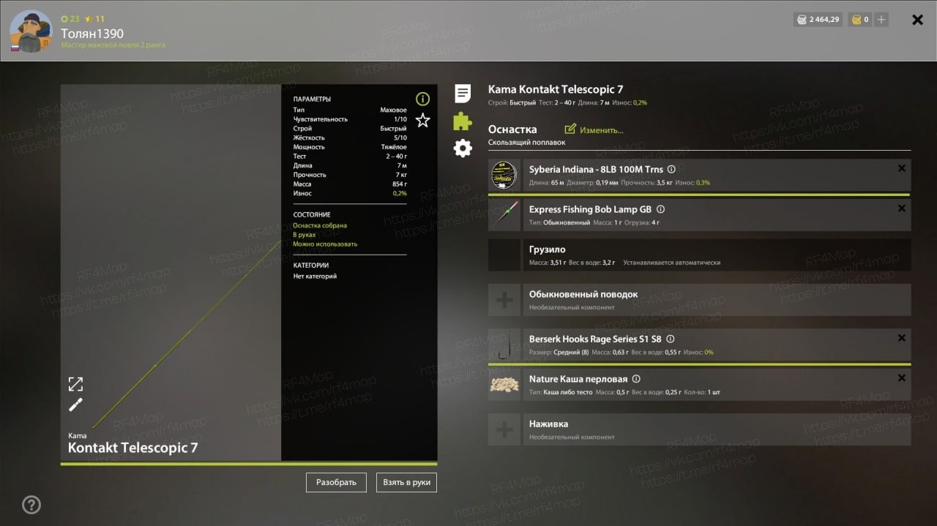Click the Разобрать button
The width and height of the screenshot is (937, 526).
(x=336, y=482)
